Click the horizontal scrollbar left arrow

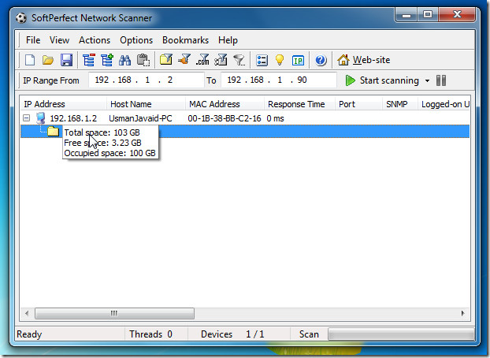27,313
